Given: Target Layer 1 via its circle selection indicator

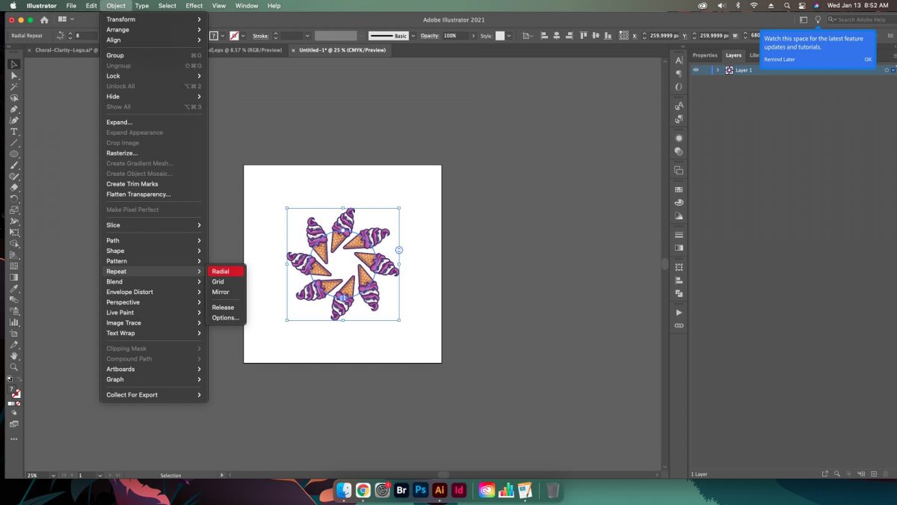Looking at the screenshot, I should click(887, 70).
